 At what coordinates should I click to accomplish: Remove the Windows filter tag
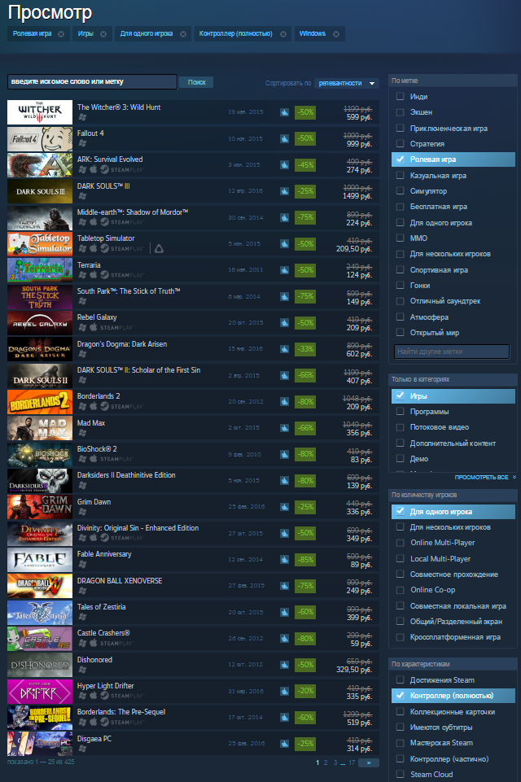336,34
